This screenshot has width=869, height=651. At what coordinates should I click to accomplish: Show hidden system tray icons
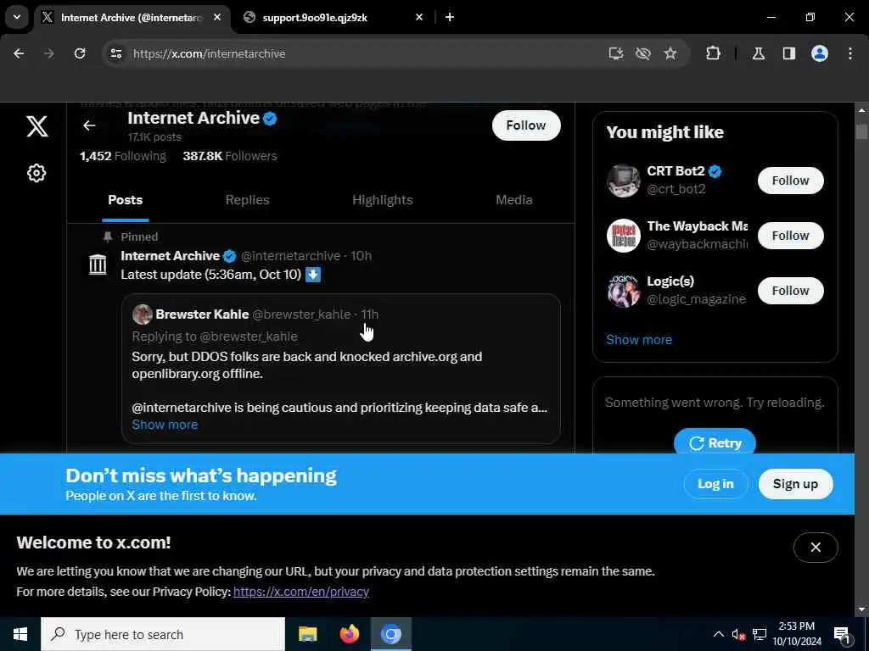pos(718,634)
